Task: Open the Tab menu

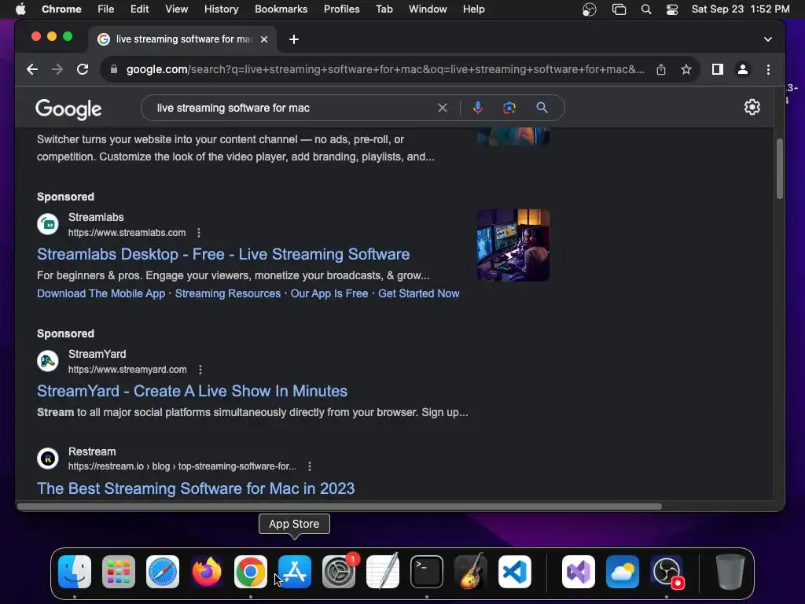Action: coord(384,9)
